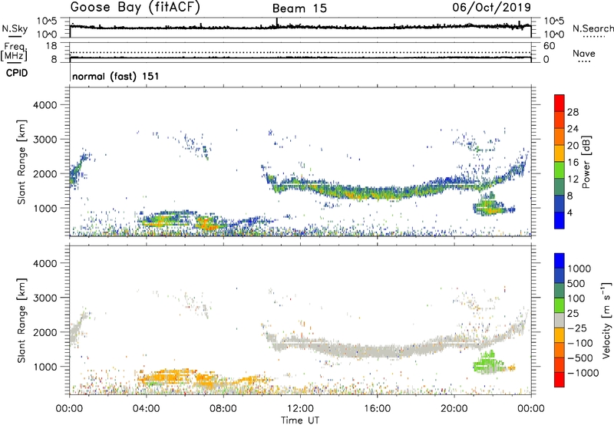Click the '3000' tick in velocity panel
Viewport: 614px width, 425px height.
[45, 298]
